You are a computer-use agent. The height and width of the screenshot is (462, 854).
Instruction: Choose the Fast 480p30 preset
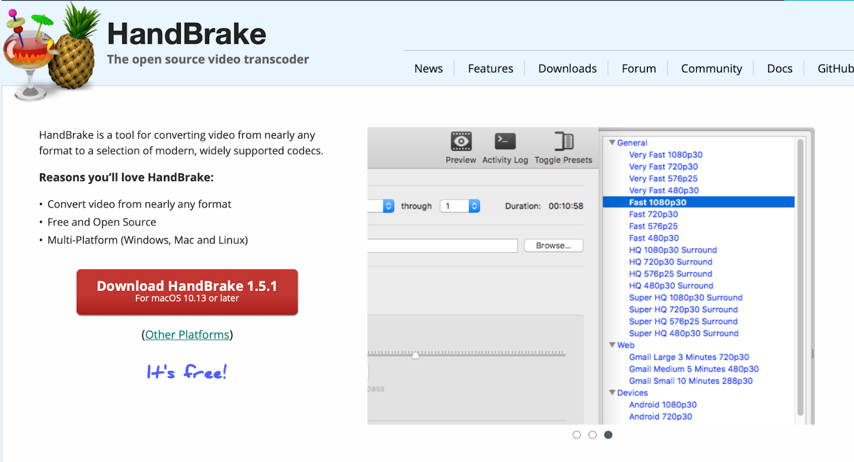(654, 238)
